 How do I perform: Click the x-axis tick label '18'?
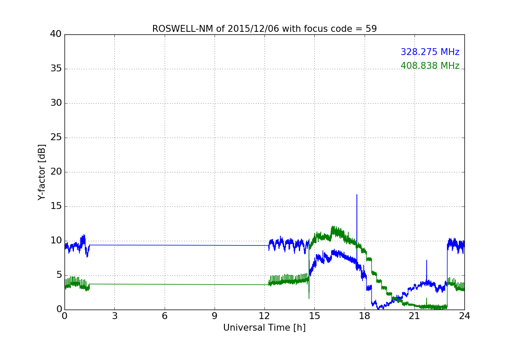pos(365,316)
